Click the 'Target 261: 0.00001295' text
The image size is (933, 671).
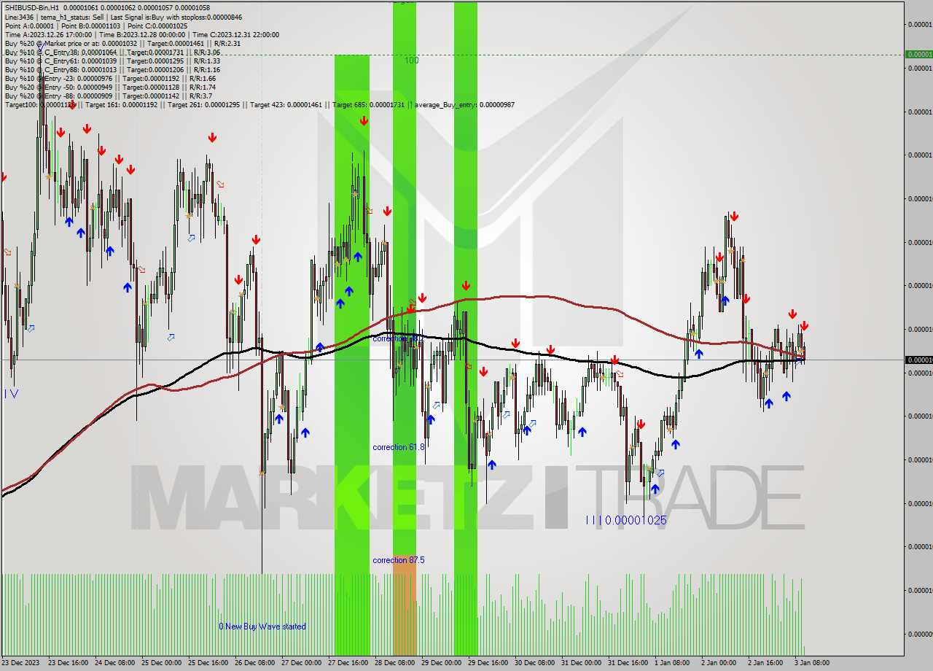pyautogui.click(x=204, y=104)
